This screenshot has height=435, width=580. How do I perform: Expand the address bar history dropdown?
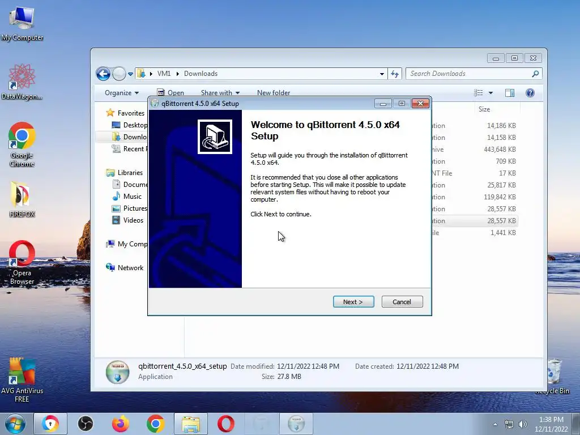pyautogui.click(x=382, y=74)
